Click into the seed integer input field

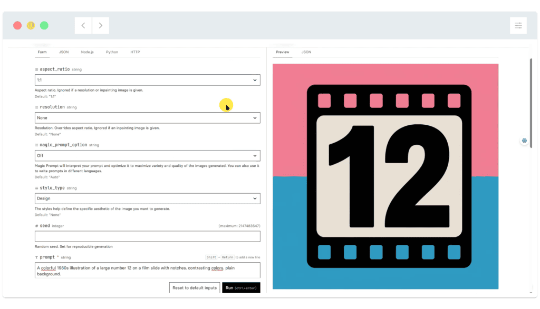[x=148, y=236]
